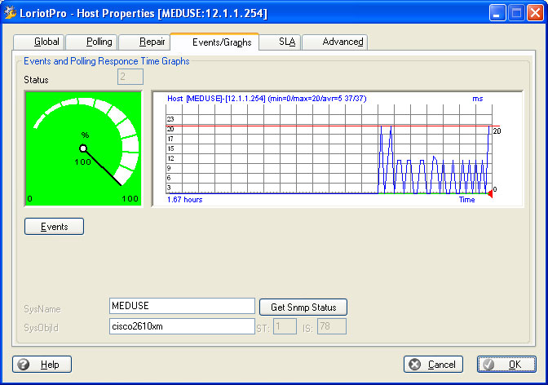Open the Global tab

[39, 42]
